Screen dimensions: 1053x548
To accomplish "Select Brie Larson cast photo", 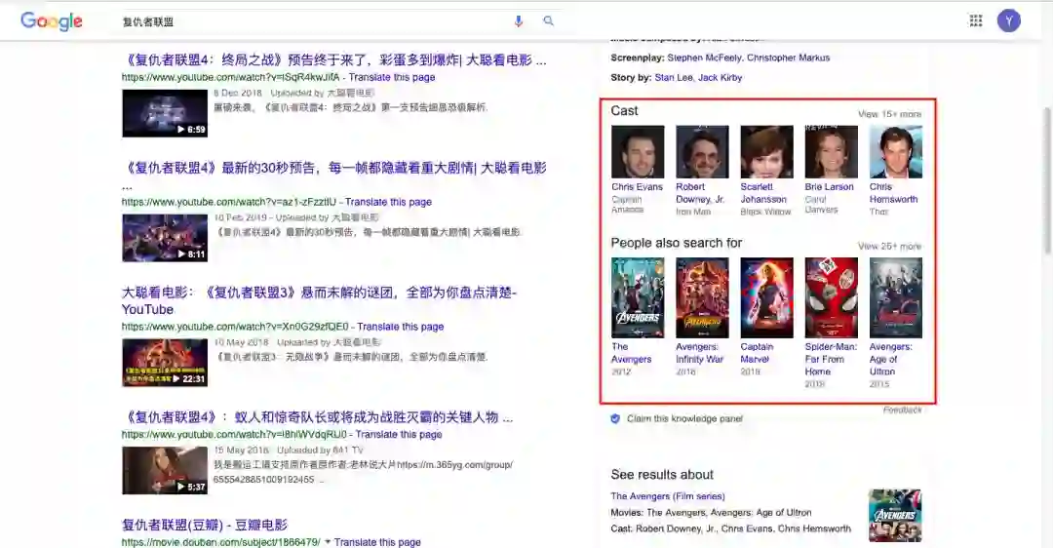I will click(x=832, y=152).
